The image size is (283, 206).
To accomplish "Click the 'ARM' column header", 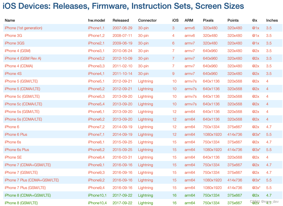I will pos(189,20).
